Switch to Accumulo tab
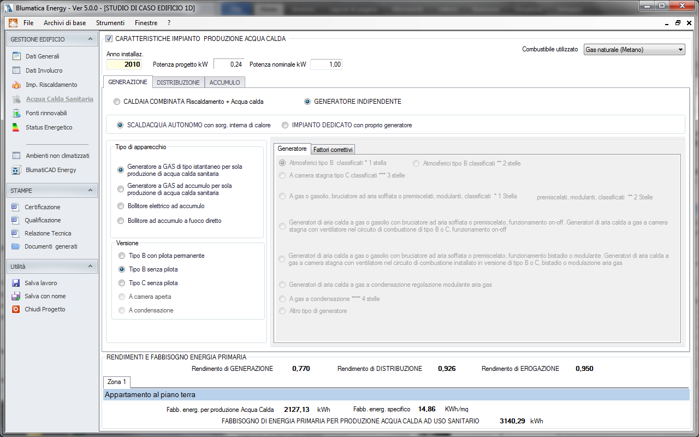Viewport: 699px width, 437px height. pos(224,82)
